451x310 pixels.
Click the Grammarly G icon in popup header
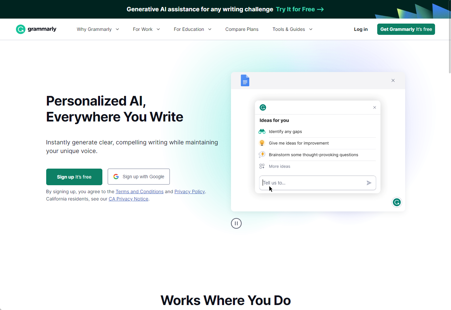click(263, 107)
